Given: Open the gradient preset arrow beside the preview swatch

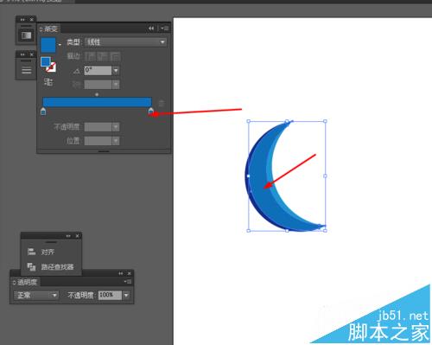Looking at the screenshot, I should point(60,45).
